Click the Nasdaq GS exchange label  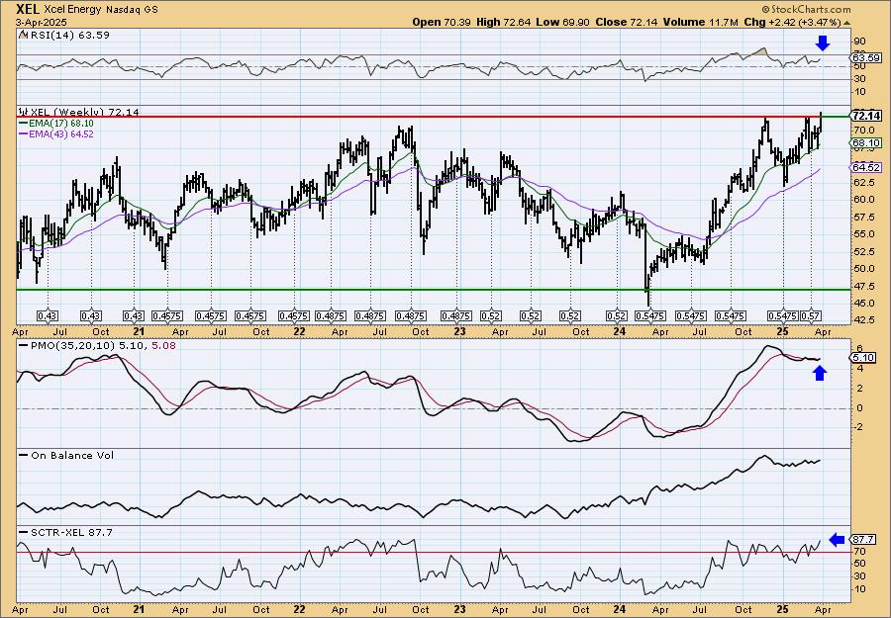(132, 10)
